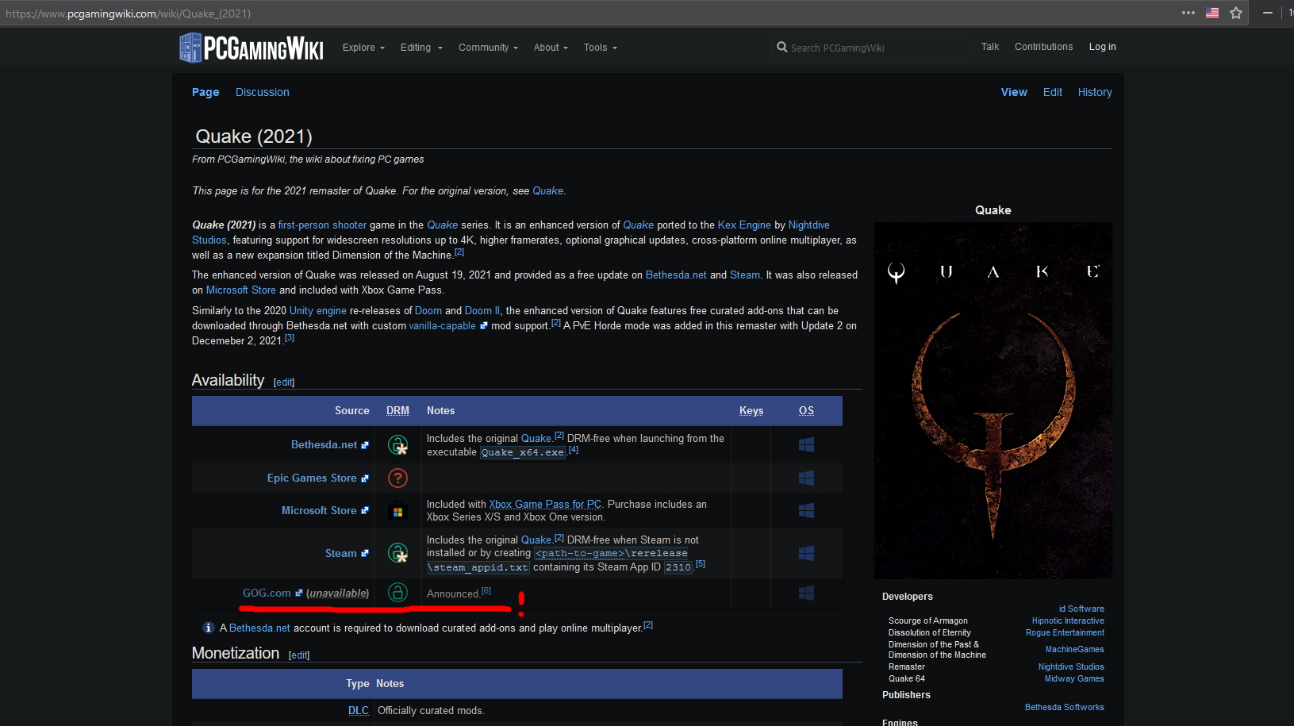This screenshot has height=726, width=1294.
Task: Edit the Availability section
Action: click(284, 382)
